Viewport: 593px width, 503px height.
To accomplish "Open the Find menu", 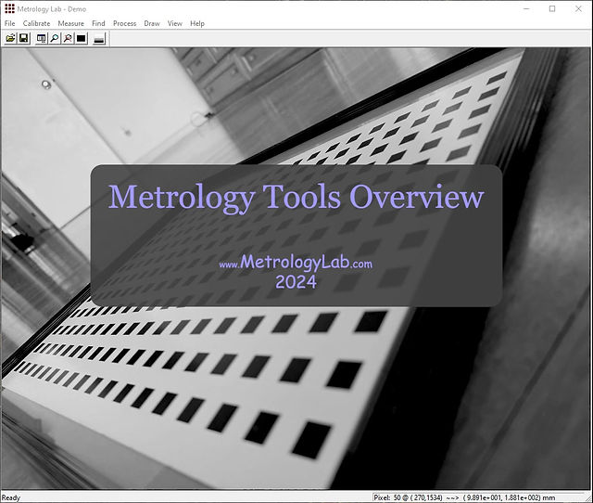I will [x=98, y=23].
